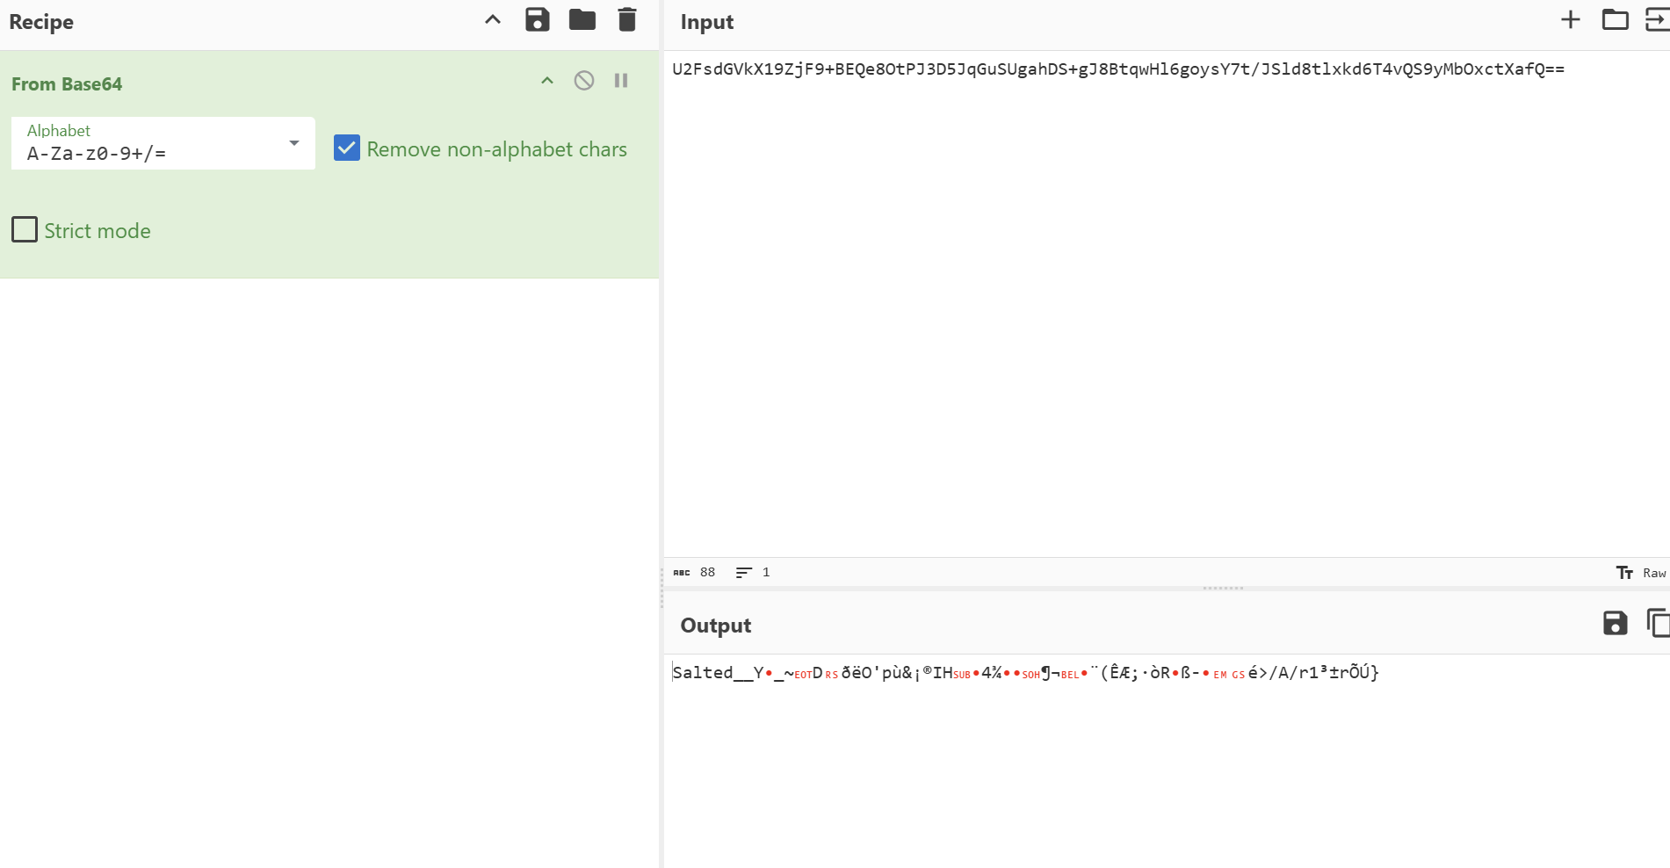Open the Alphabet dropdown
Screen dimensions: 1670x868
click(293, 143)
